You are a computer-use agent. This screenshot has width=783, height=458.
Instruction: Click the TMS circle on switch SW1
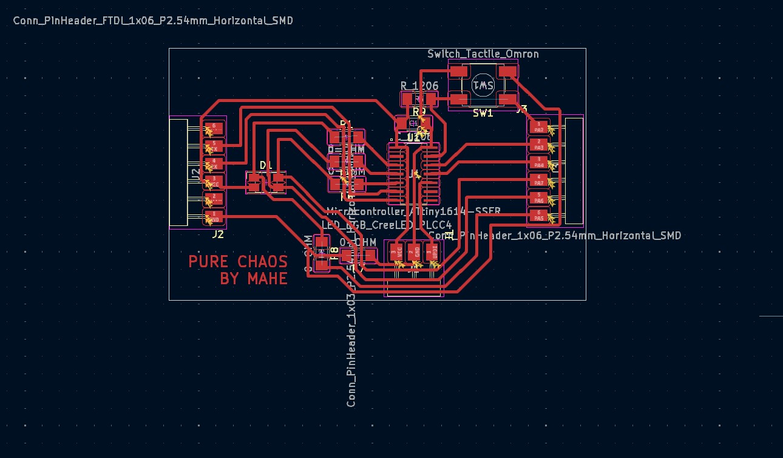point(483,85)
